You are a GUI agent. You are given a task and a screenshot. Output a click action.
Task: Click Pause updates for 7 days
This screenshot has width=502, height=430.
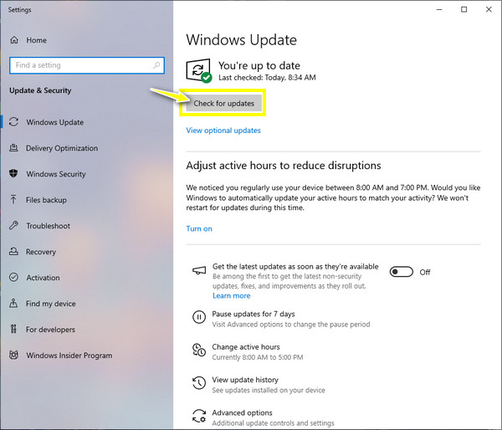pyautogui.click(x=254, y=314)
